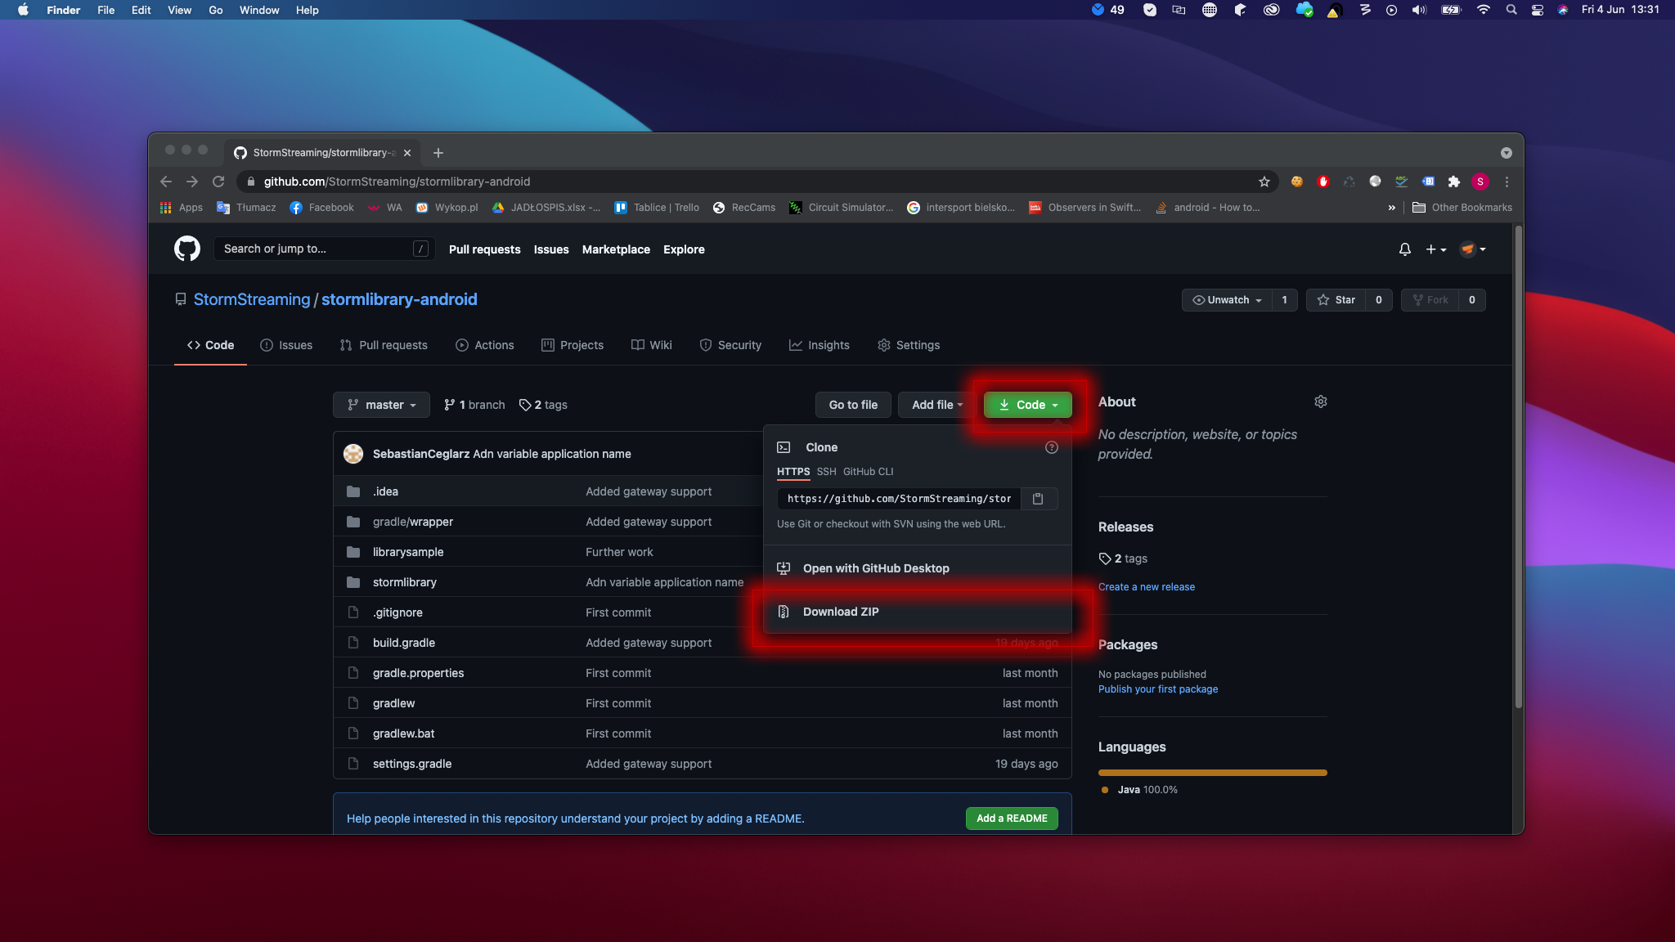
Task: Click the Wi-Fi status icon
Action: 1483,10
